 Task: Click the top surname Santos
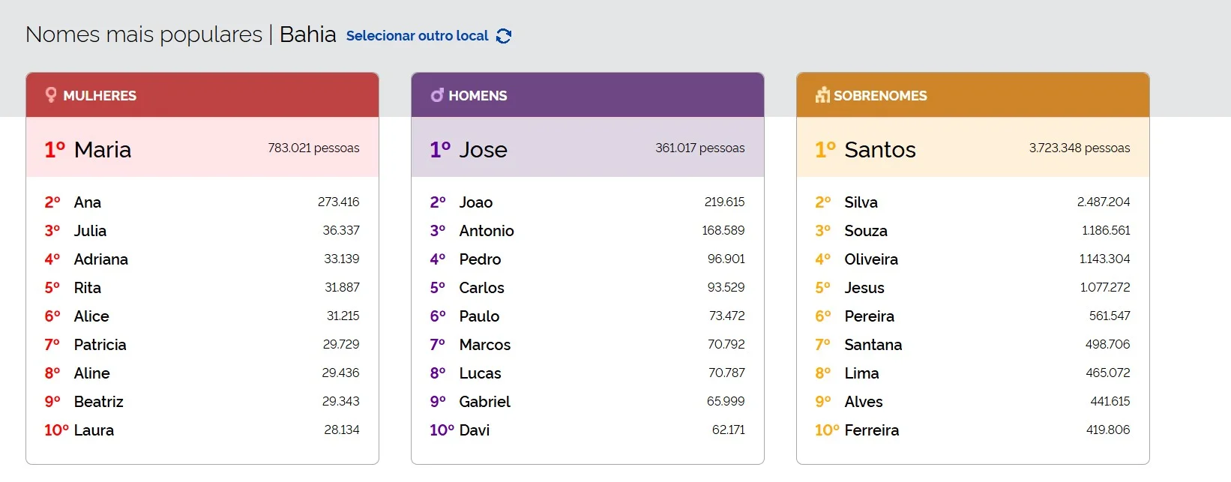coord(879,150)
